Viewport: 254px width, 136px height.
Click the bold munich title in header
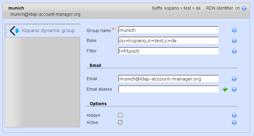(16, 8)
